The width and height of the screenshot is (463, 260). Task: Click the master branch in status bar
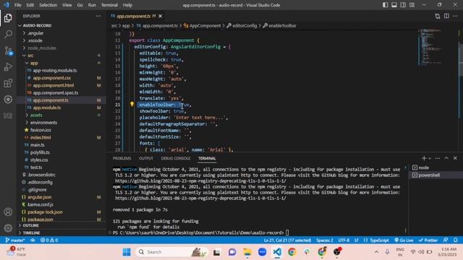tap(15, 240)
